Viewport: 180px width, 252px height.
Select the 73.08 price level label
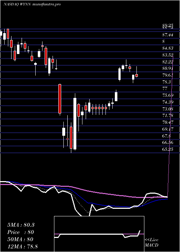pos(168,109)
